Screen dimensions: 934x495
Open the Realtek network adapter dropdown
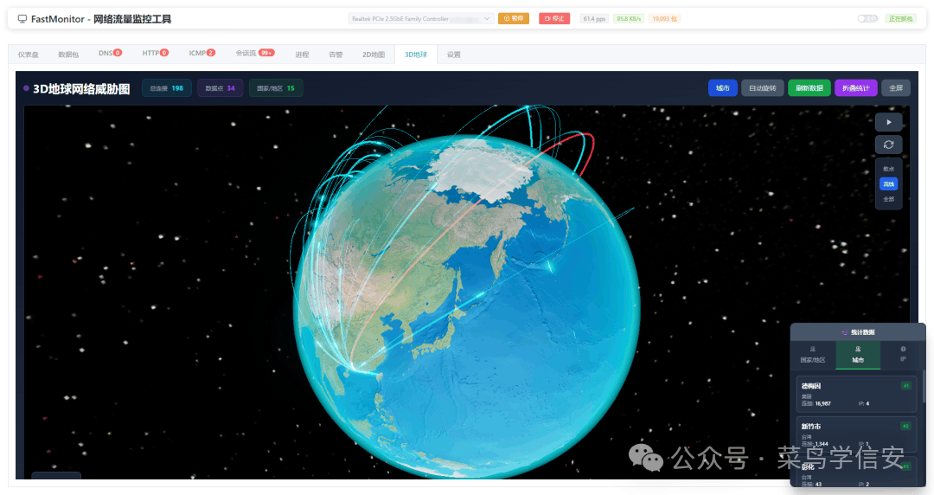[420, 19]
